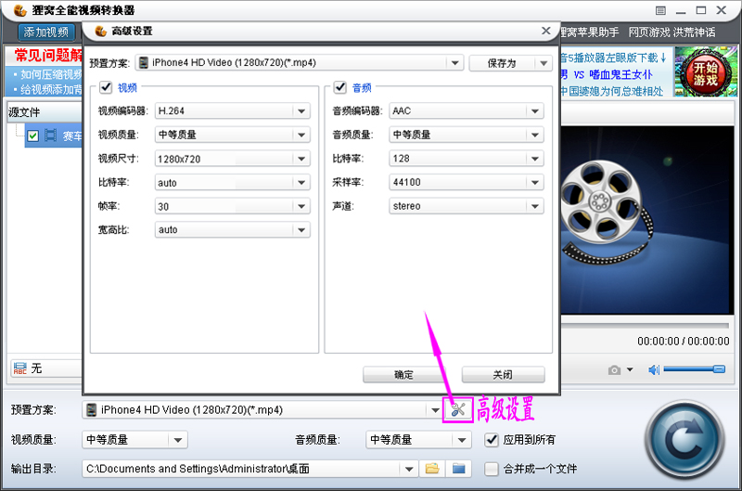Open 输出目录 path dropdown
The image size is (742, 491).
[409, 470]
